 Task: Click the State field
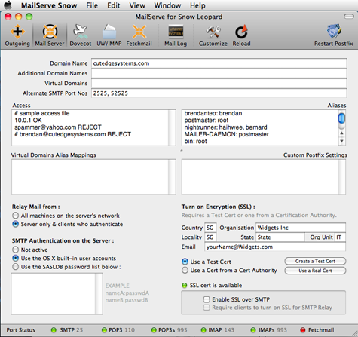280,237
